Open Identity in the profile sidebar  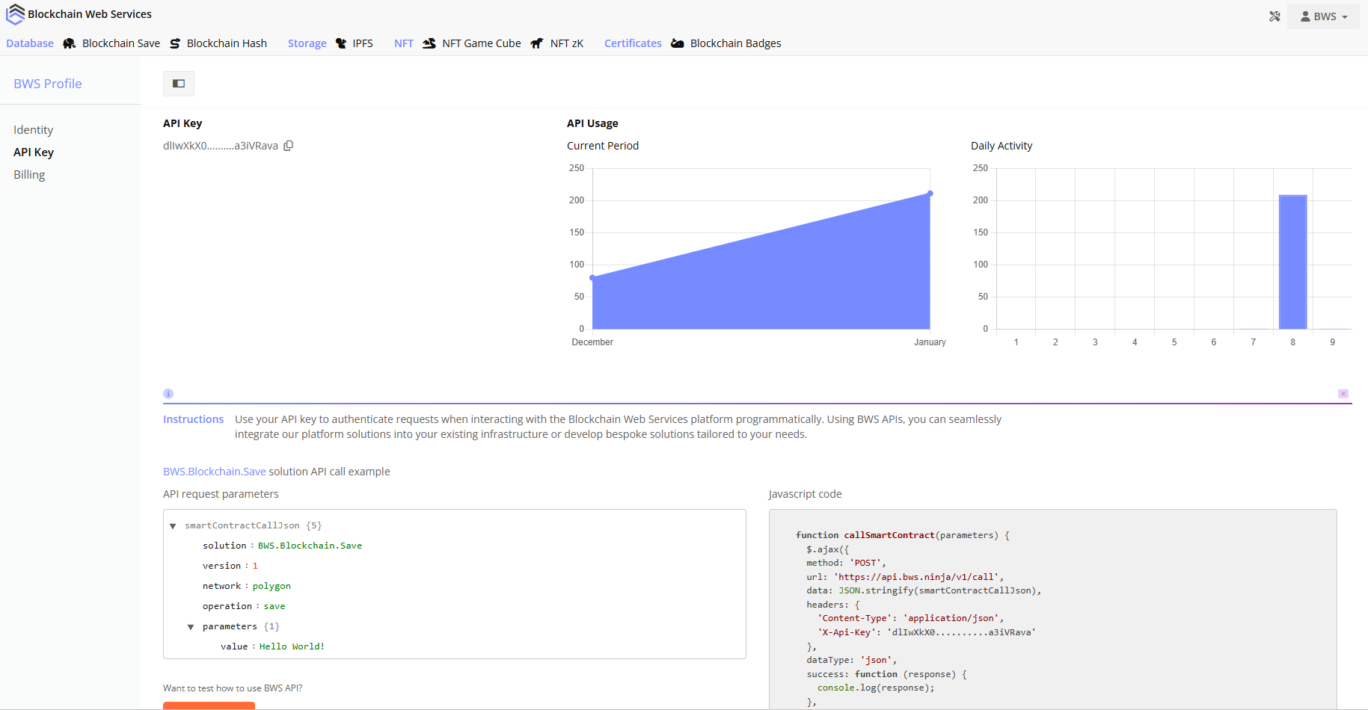[34, 130]
